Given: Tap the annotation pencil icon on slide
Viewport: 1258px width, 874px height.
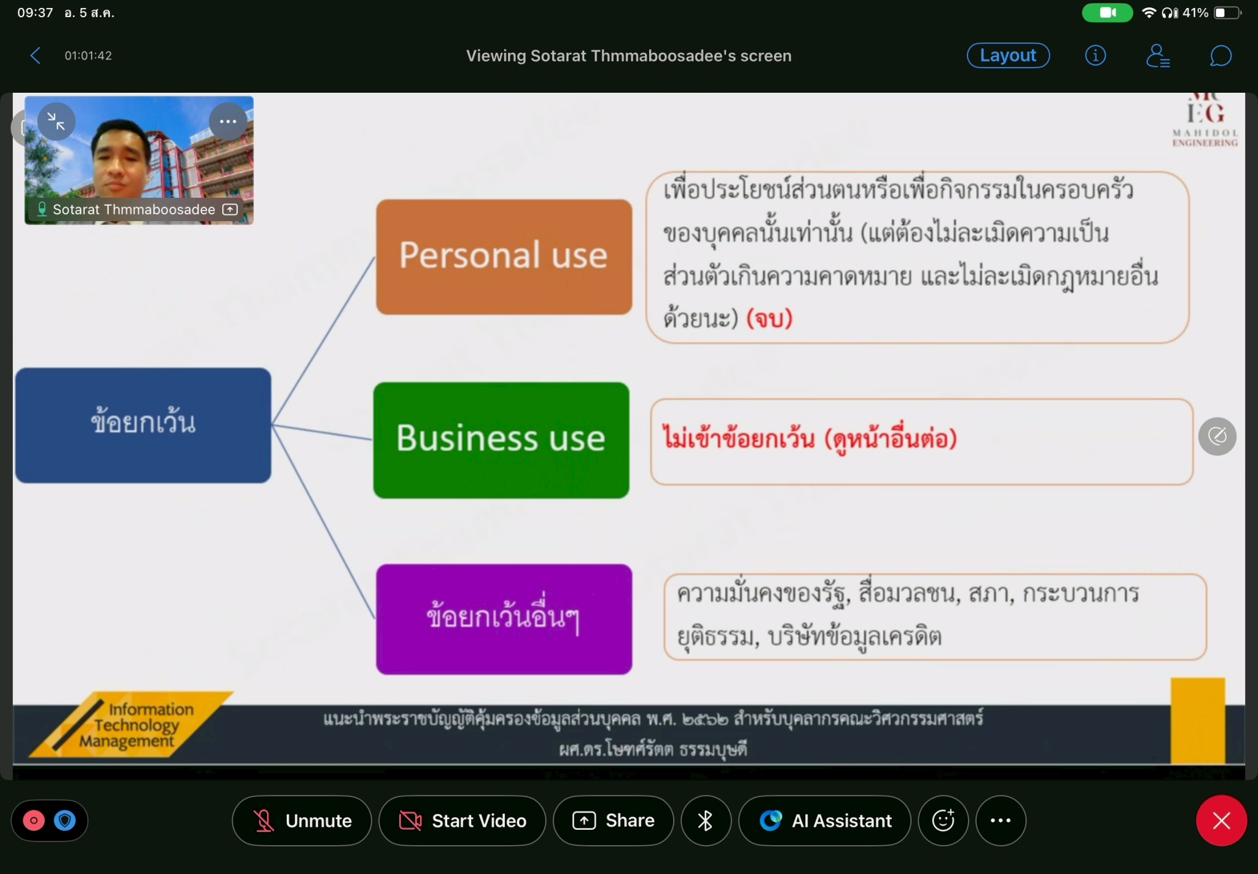Looking at the screenshot, I should tap(1217, 436).
